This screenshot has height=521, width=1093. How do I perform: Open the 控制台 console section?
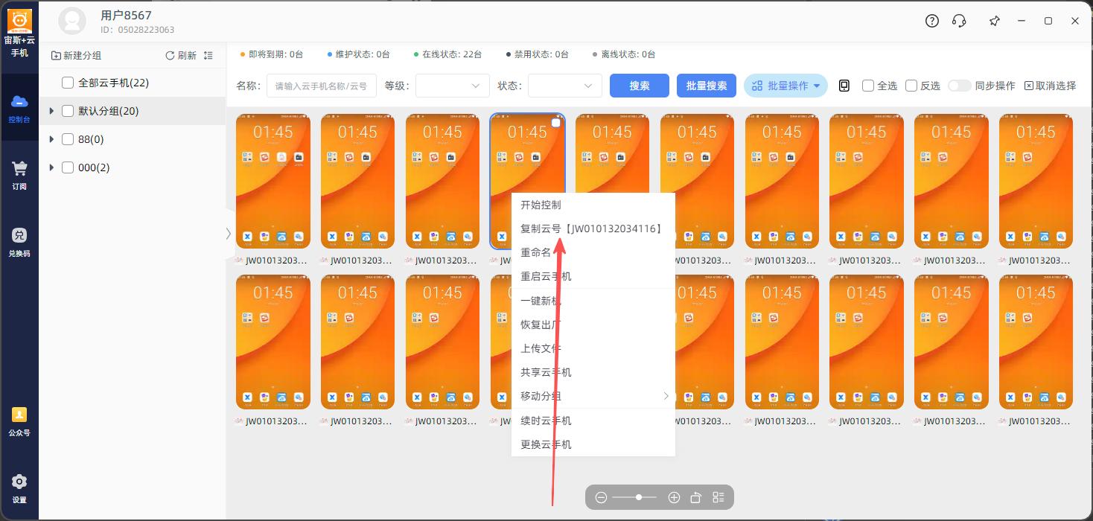click(19, 108)
